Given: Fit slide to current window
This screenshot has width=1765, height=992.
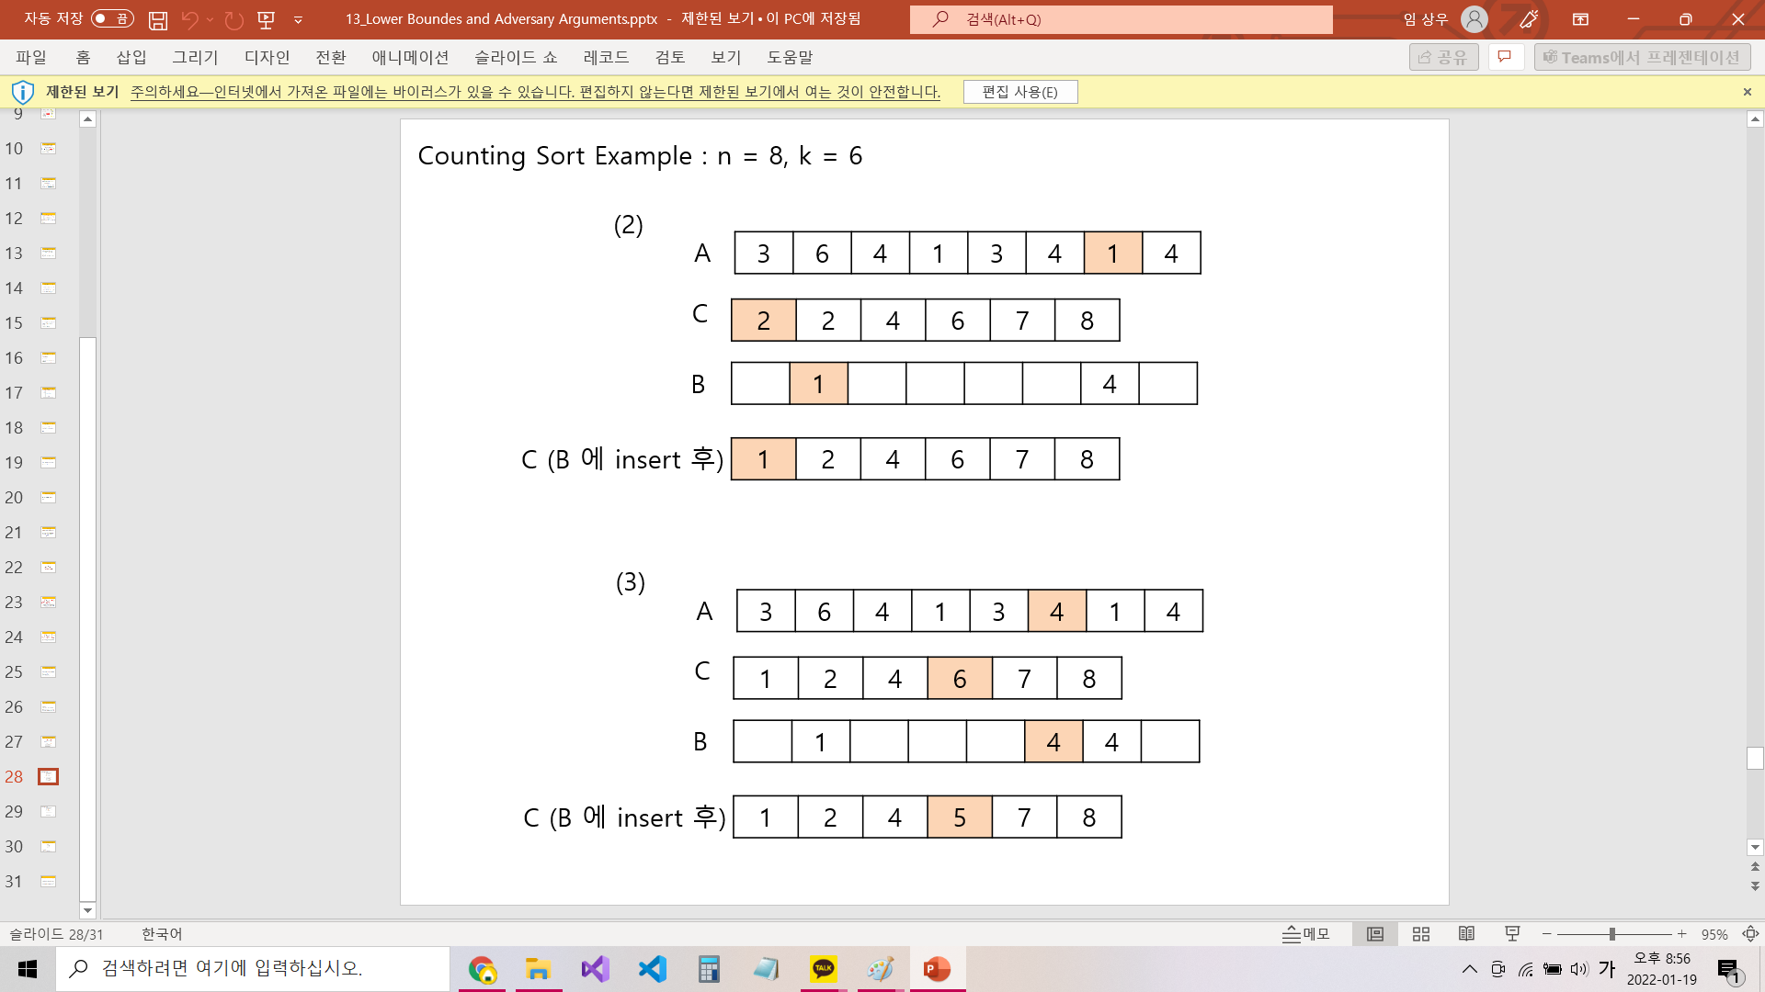Looking at the screenshot, I should (x=1750, y=934).
